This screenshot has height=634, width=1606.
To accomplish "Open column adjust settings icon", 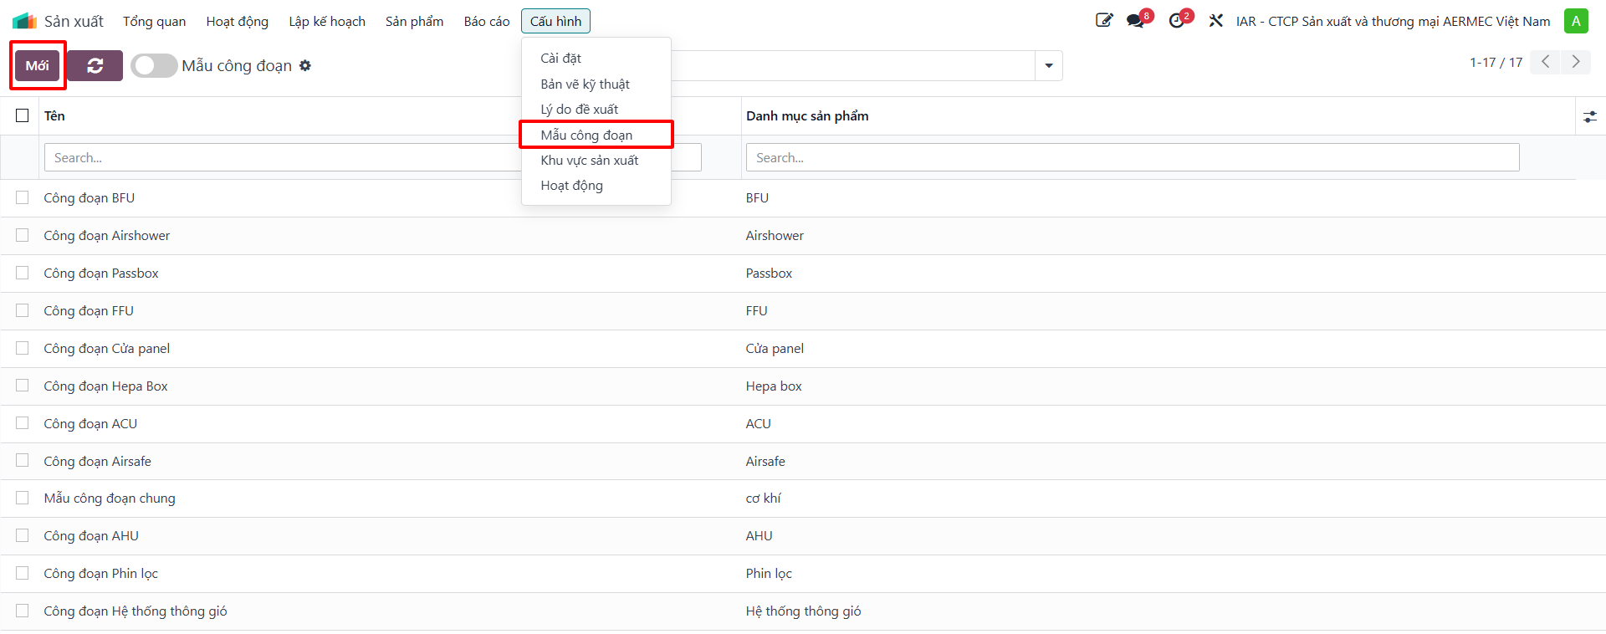I will click(x=1590, y=117).
